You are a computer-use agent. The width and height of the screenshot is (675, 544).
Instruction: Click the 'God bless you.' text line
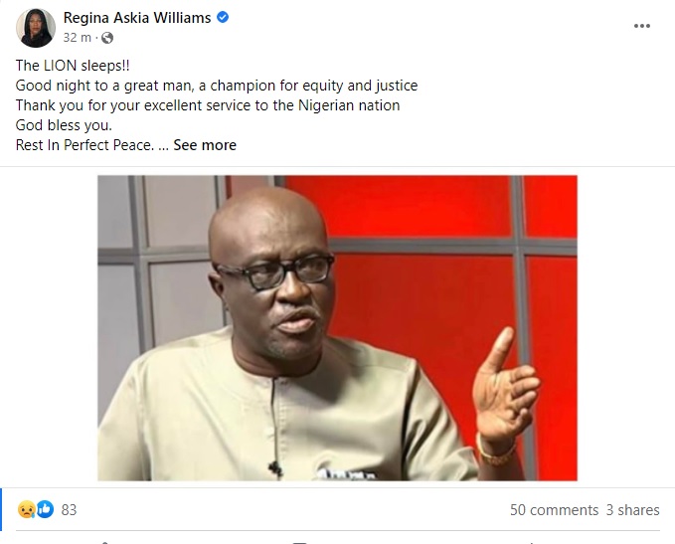(x=64, y=125)
